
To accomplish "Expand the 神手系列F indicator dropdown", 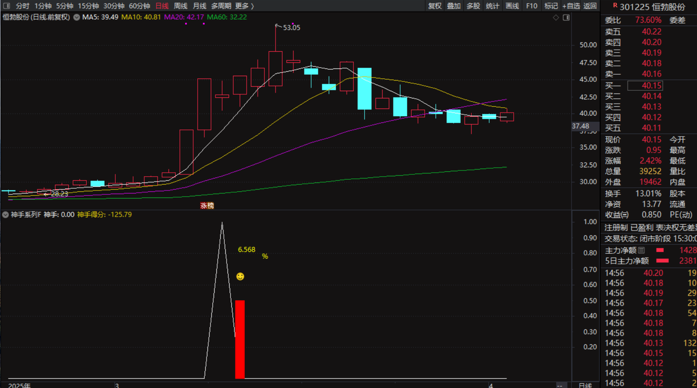I will tap(5, 214).
